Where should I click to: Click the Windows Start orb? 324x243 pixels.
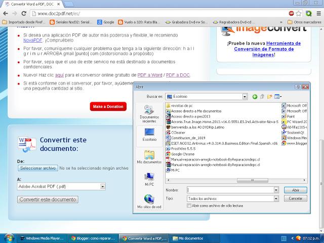tap(9, 238)
